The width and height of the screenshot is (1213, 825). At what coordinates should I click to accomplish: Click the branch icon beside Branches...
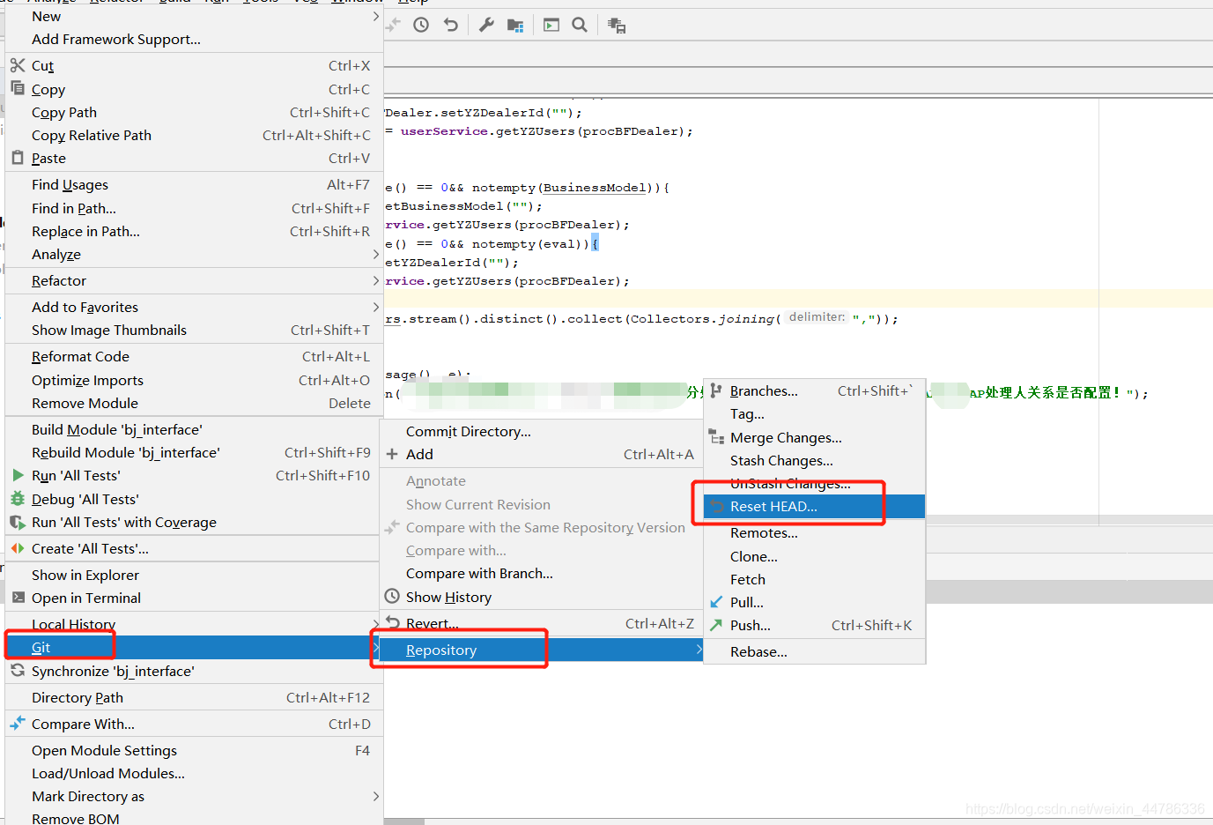[716, 390]
